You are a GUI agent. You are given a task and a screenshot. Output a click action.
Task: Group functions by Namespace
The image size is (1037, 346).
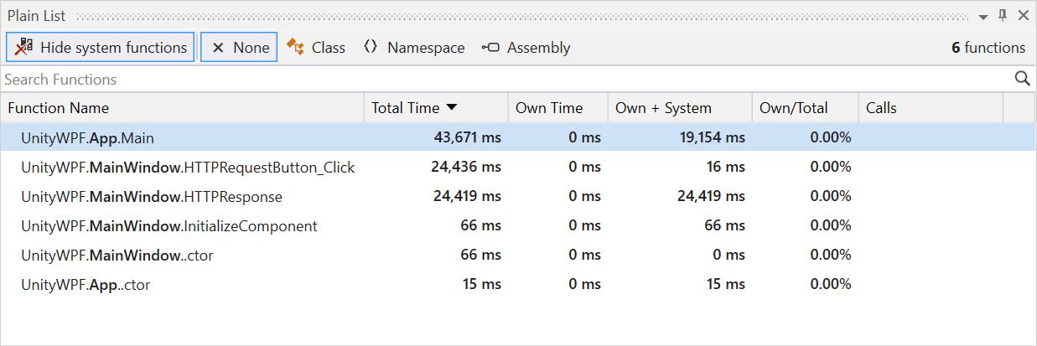[x=414, y=48]
